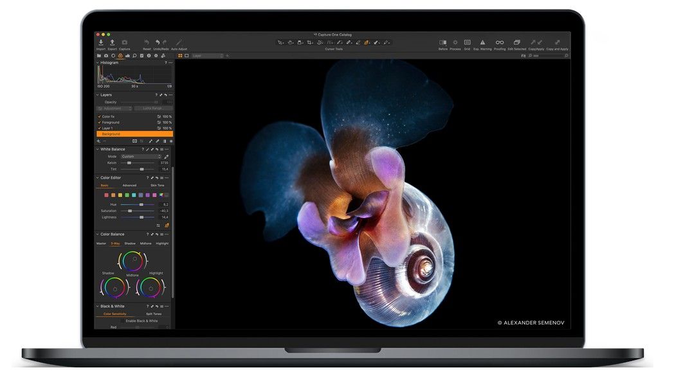Click the Auto Adjust icon
674x379 pixels.
pyautogui.click(x=179, y=42)
